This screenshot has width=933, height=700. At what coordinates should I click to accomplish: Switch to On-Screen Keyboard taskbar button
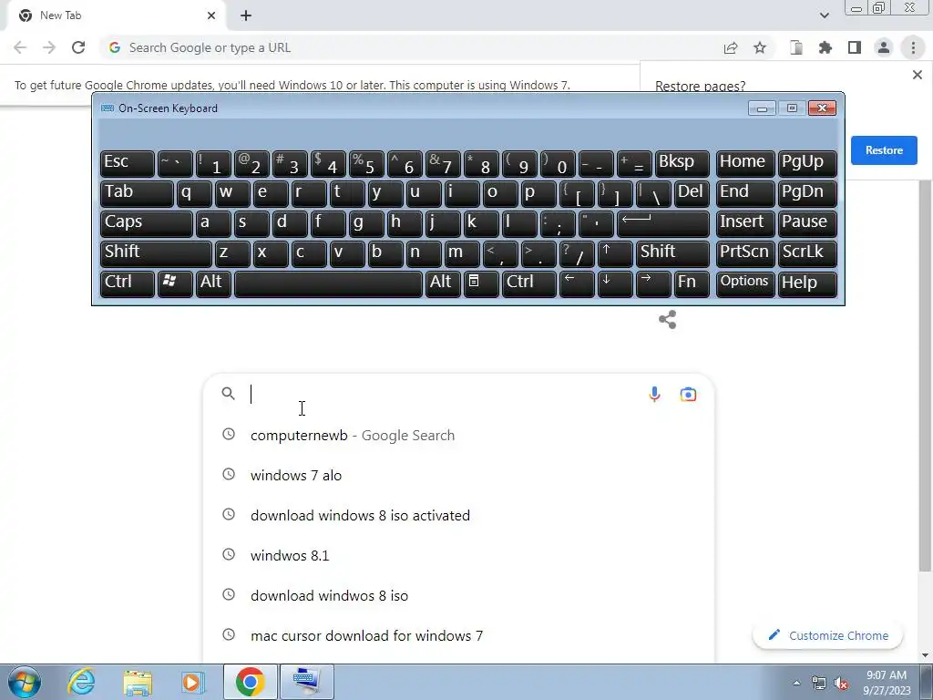tap(307, 682)
